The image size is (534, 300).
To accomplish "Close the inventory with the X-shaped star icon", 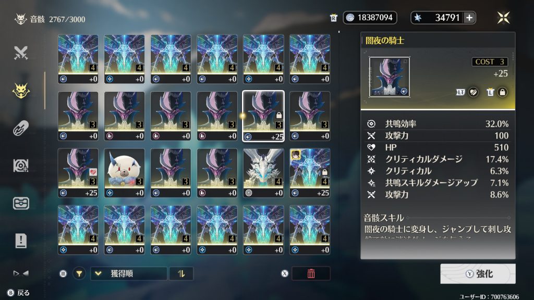I will tap(503, 18).
